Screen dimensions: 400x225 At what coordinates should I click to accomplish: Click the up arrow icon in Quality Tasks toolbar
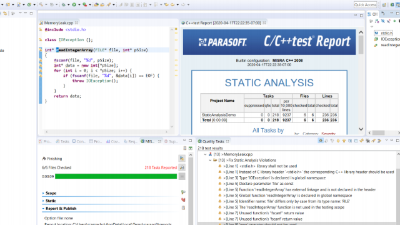click(x=344, y=141)
